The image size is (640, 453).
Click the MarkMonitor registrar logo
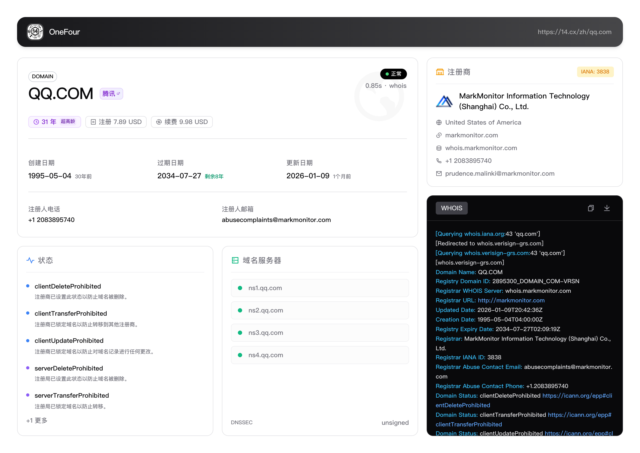(444, 101)
